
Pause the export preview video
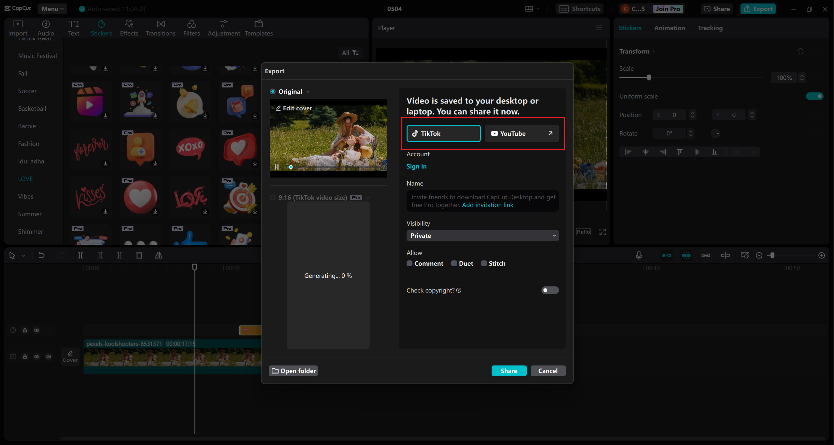click(x=277, y=167)
